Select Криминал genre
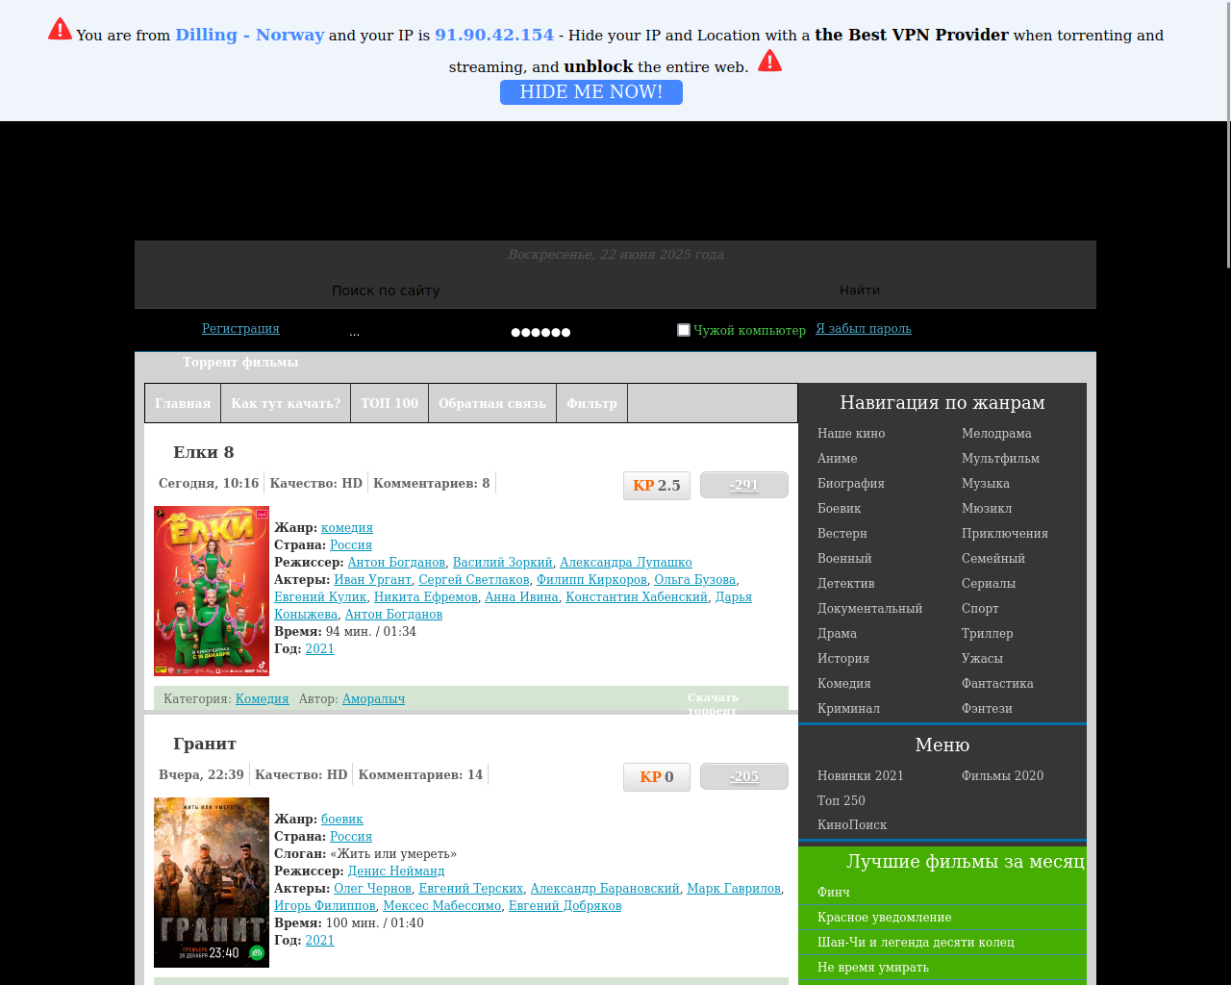Viewport: 1231px width, 985px height. pyautogui.click(x=848, y=708)
